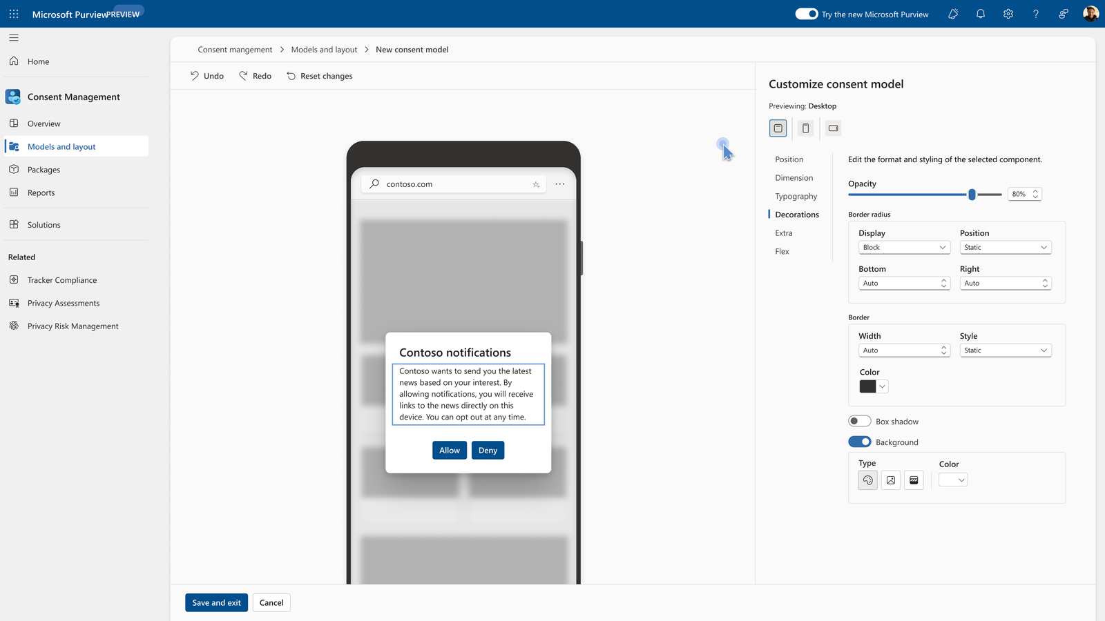Click the Home icon in sidebar
Screen dimensions: 1105x621
point(14,61)
